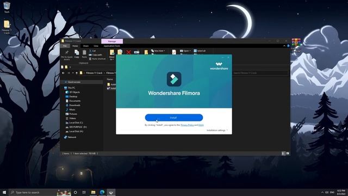Click Cut in the Clipboard group

click(x=92, y=51)
